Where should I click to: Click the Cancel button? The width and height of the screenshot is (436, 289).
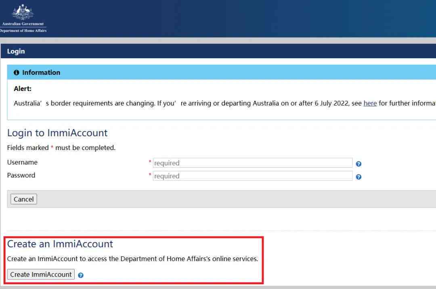(24, 199)
